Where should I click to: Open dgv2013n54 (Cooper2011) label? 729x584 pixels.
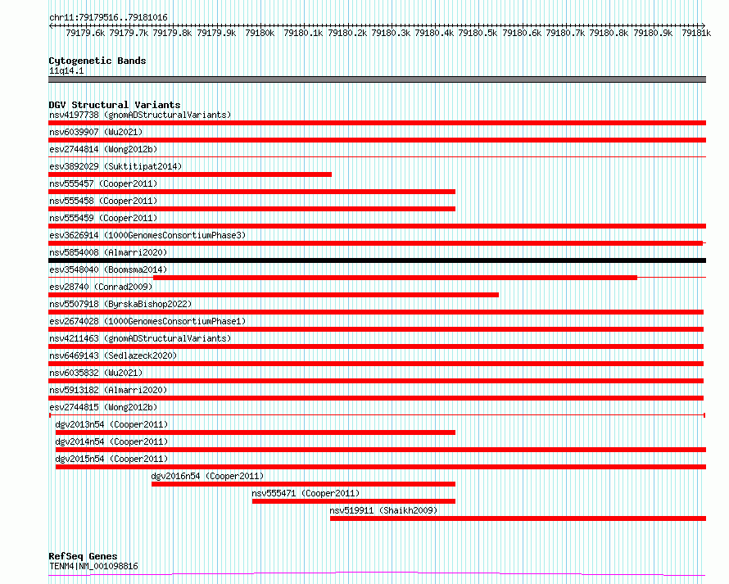(111, 424)
